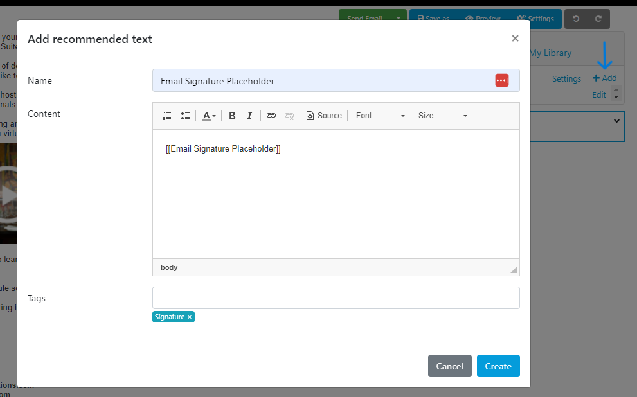Click the Cancel button
The image size is (637, 397).
450,366
